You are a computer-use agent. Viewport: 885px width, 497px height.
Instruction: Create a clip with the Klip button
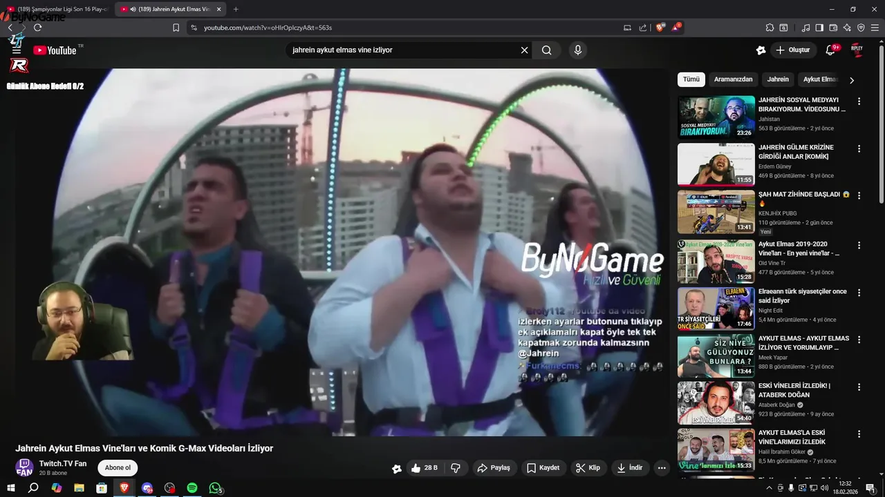click(588, 468)
